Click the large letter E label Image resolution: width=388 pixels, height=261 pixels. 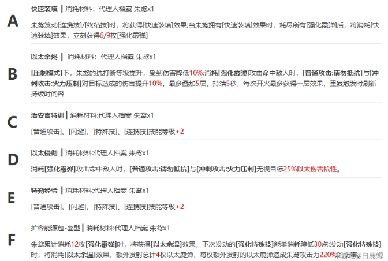coord(13,197)
